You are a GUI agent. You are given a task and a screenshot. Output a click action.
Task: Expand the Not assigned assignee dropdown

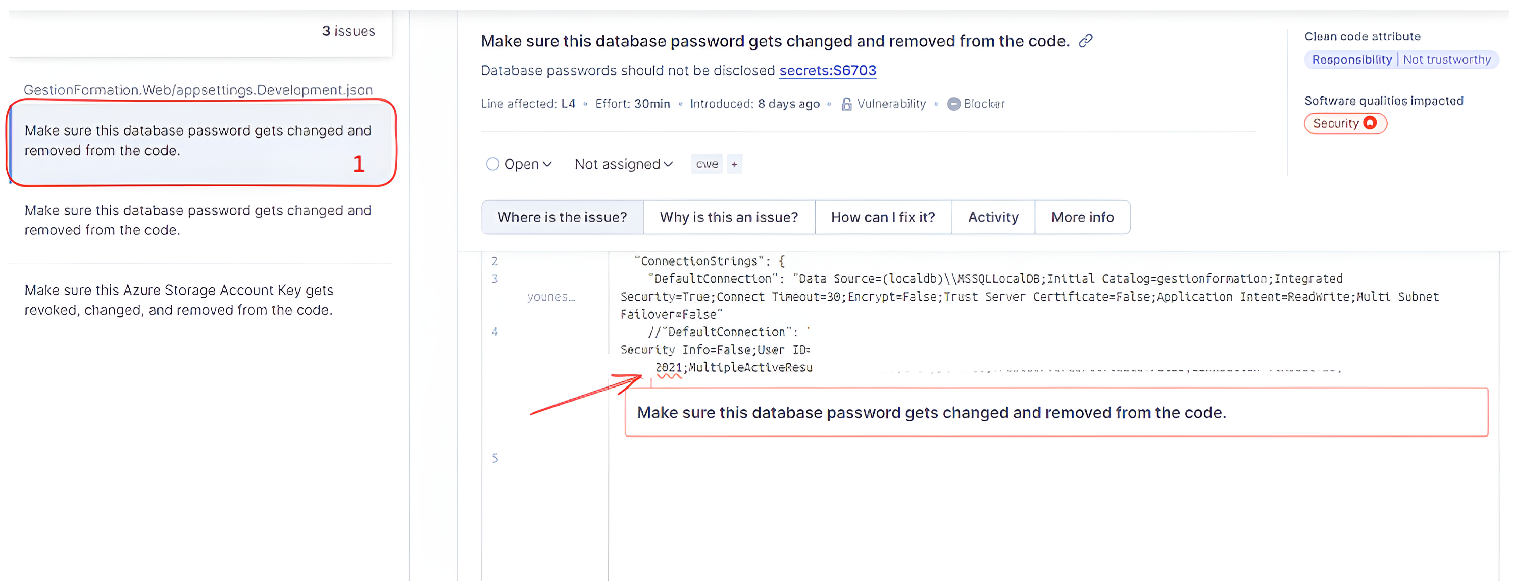(x=623, y=165)
